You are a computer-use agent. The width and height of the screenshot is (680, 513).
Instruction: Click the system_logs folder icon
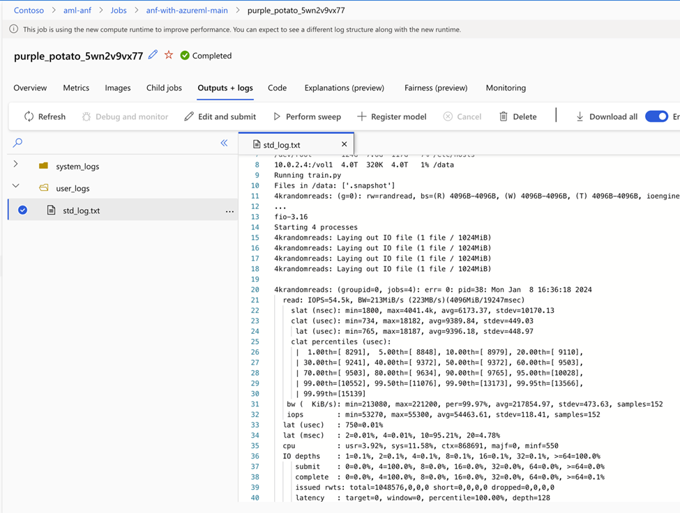click(x=43, y=165)
